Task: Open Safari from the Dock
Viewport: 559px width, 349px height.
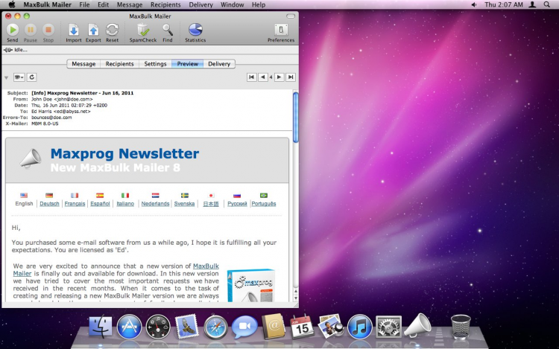Action: 215,326
